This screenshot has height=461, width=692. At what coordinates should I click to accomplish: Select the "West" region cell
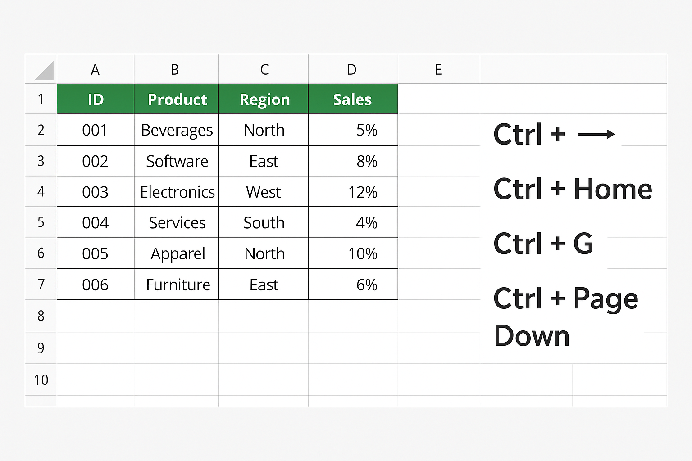(264, 192)
